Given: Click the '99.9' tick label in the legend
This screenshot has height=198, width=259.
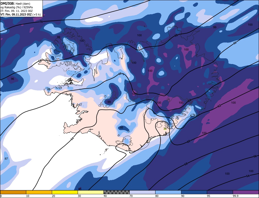Looking at the screenshot, I should (235, 196).
